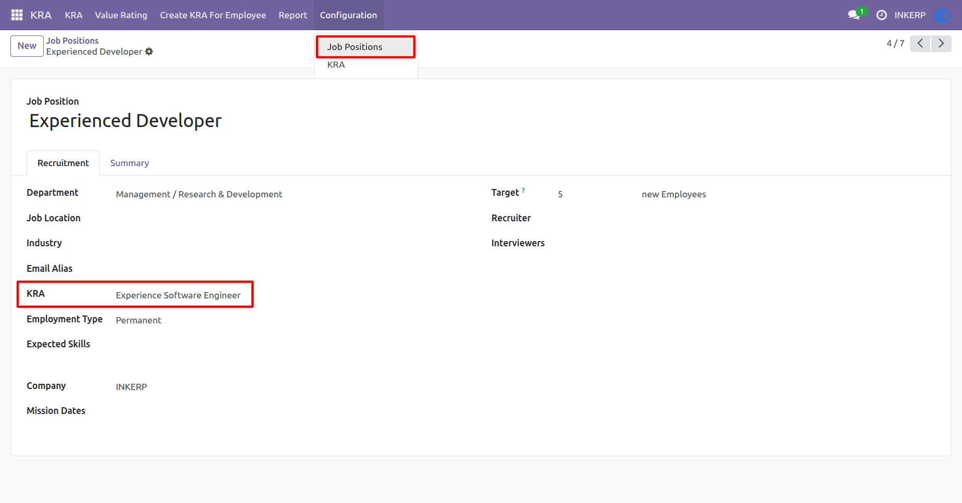Click the empty Industry field
The height and width of the screenshot is (503, 962).
(x=288, y=244)
